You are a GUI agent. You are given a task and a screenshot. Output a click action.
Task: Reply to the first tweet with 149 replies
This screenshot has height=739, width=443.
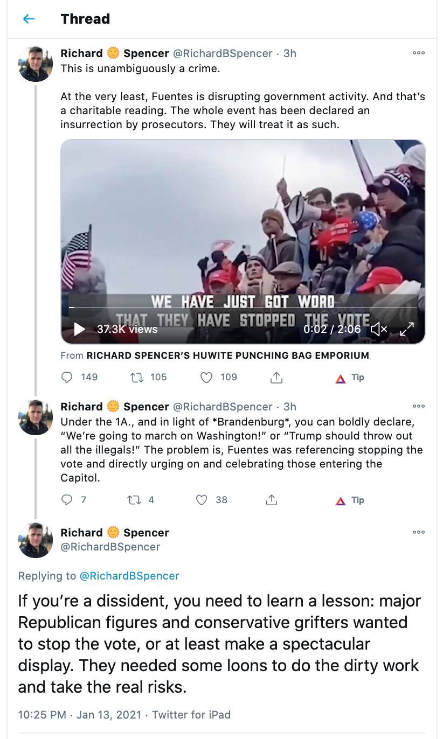tap(67, 378)
